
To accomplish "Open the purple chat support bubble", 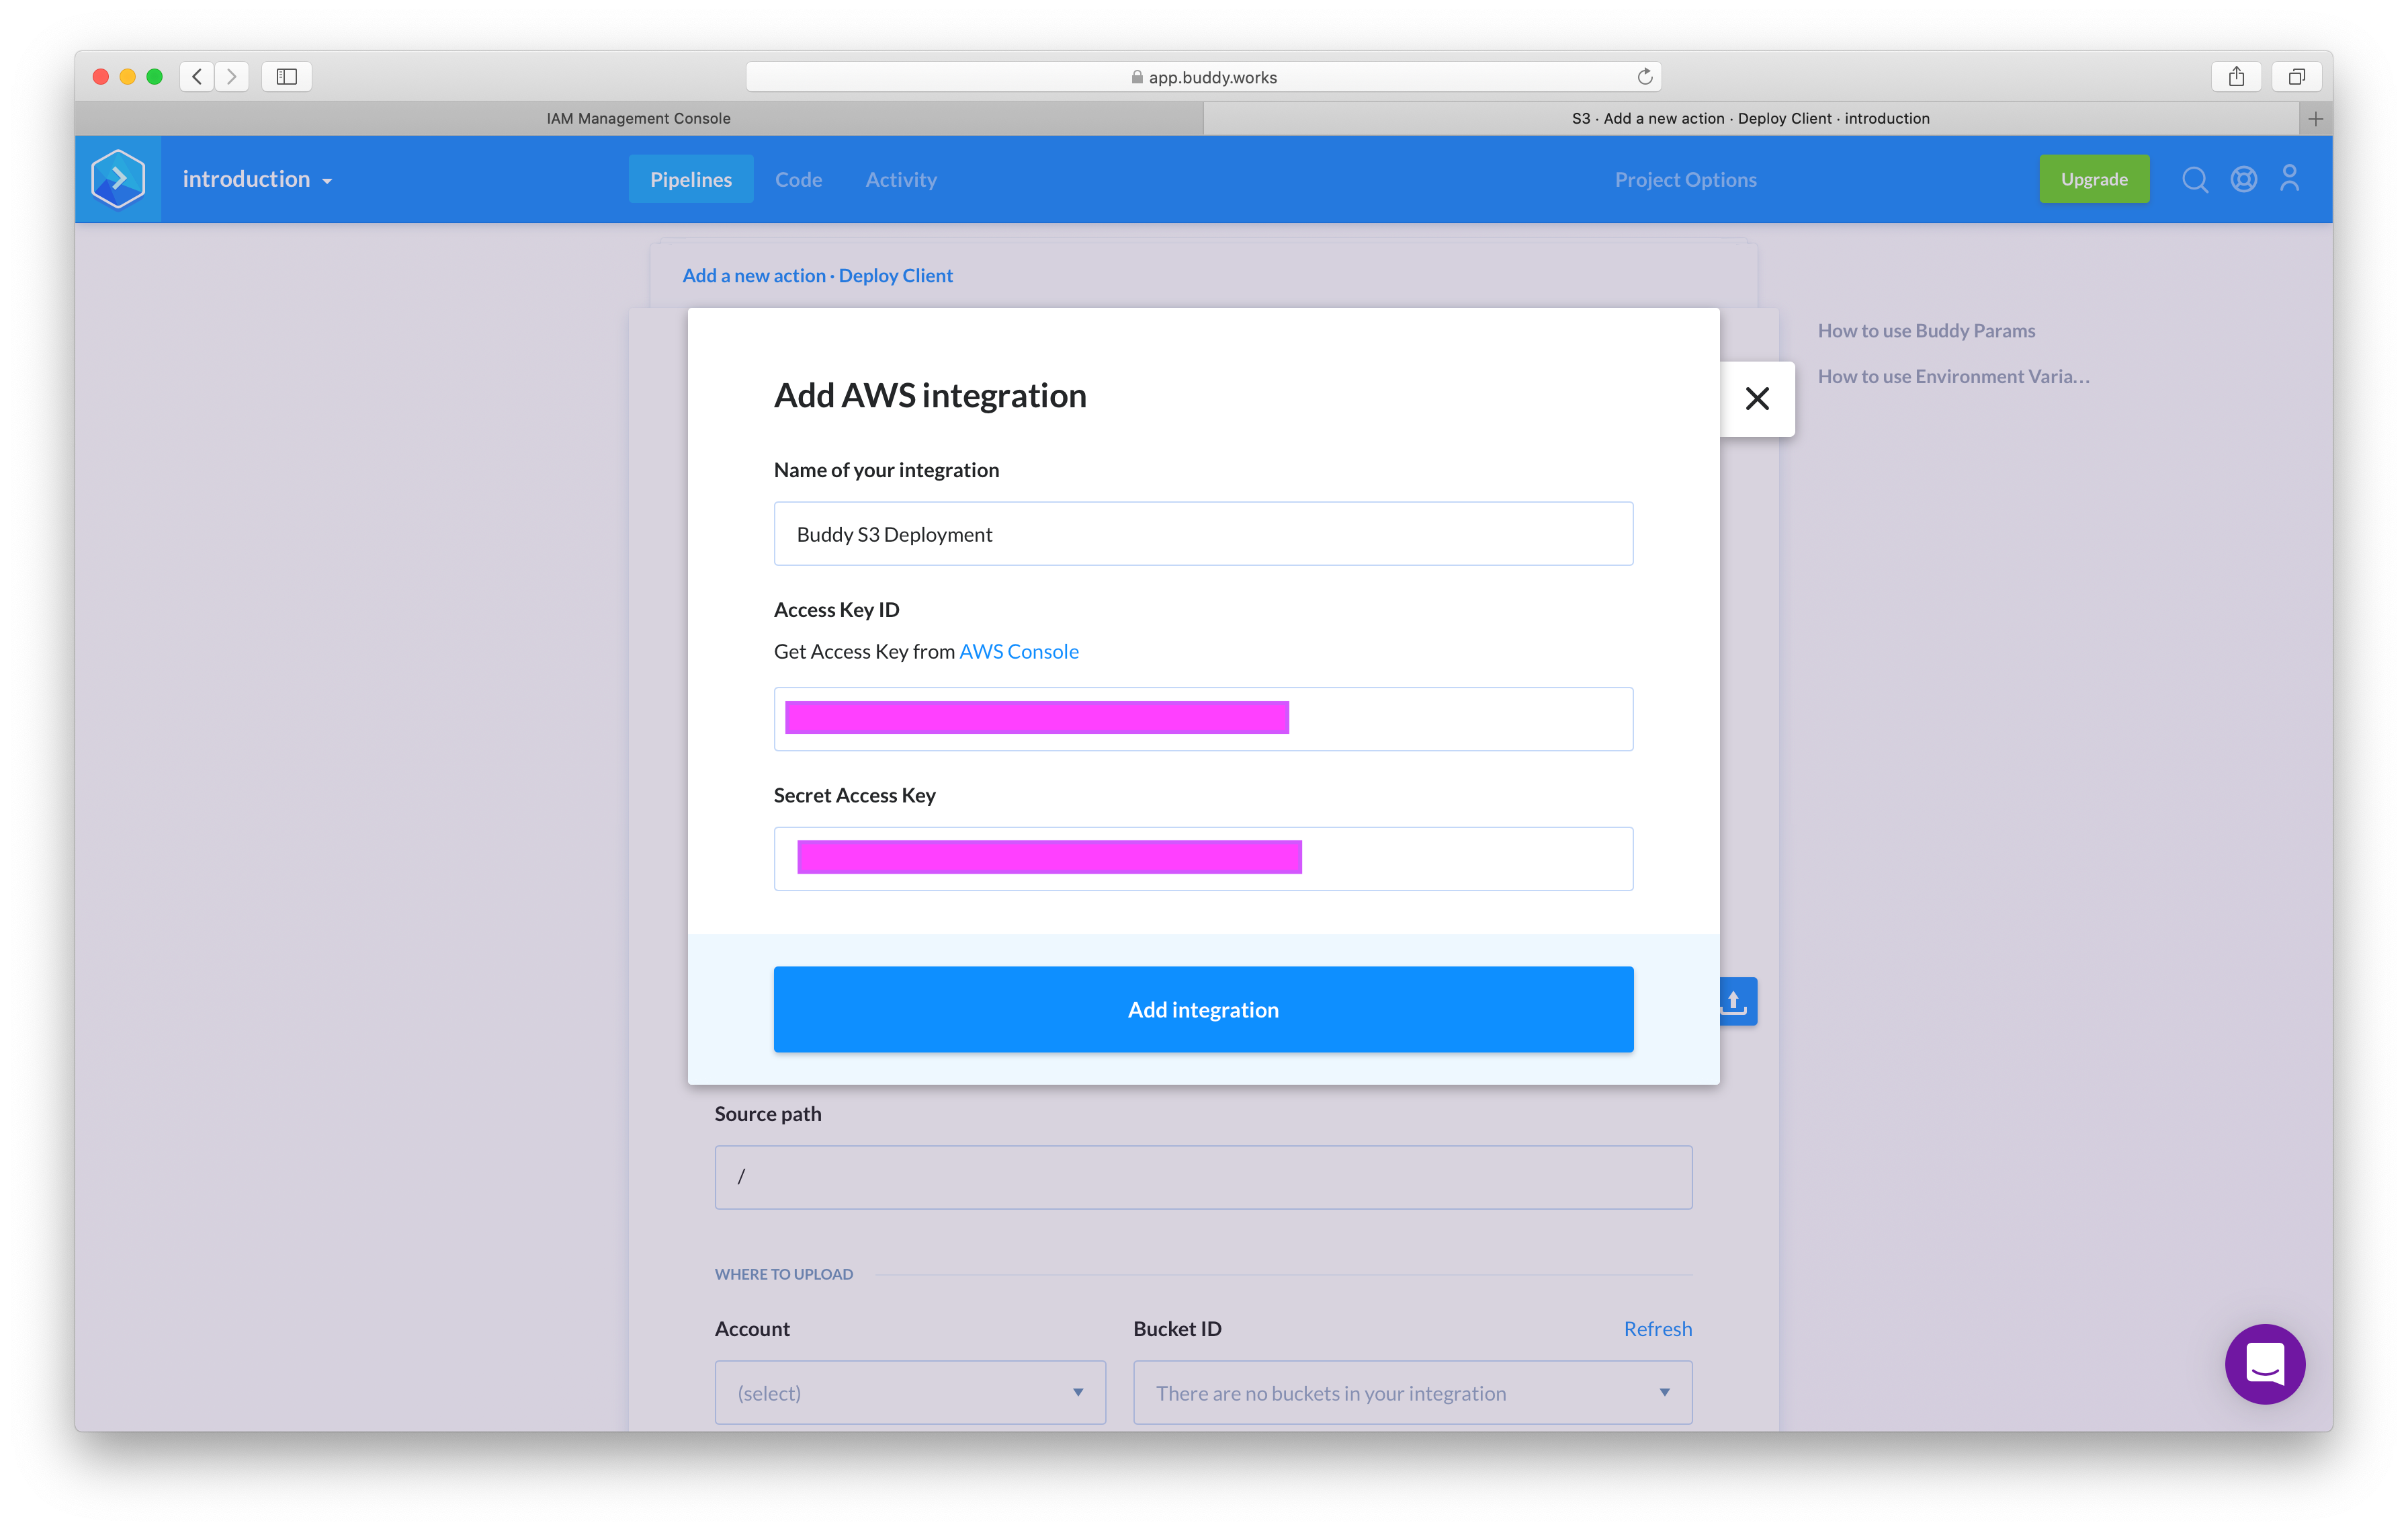I will click(x=2264, y=1364).
